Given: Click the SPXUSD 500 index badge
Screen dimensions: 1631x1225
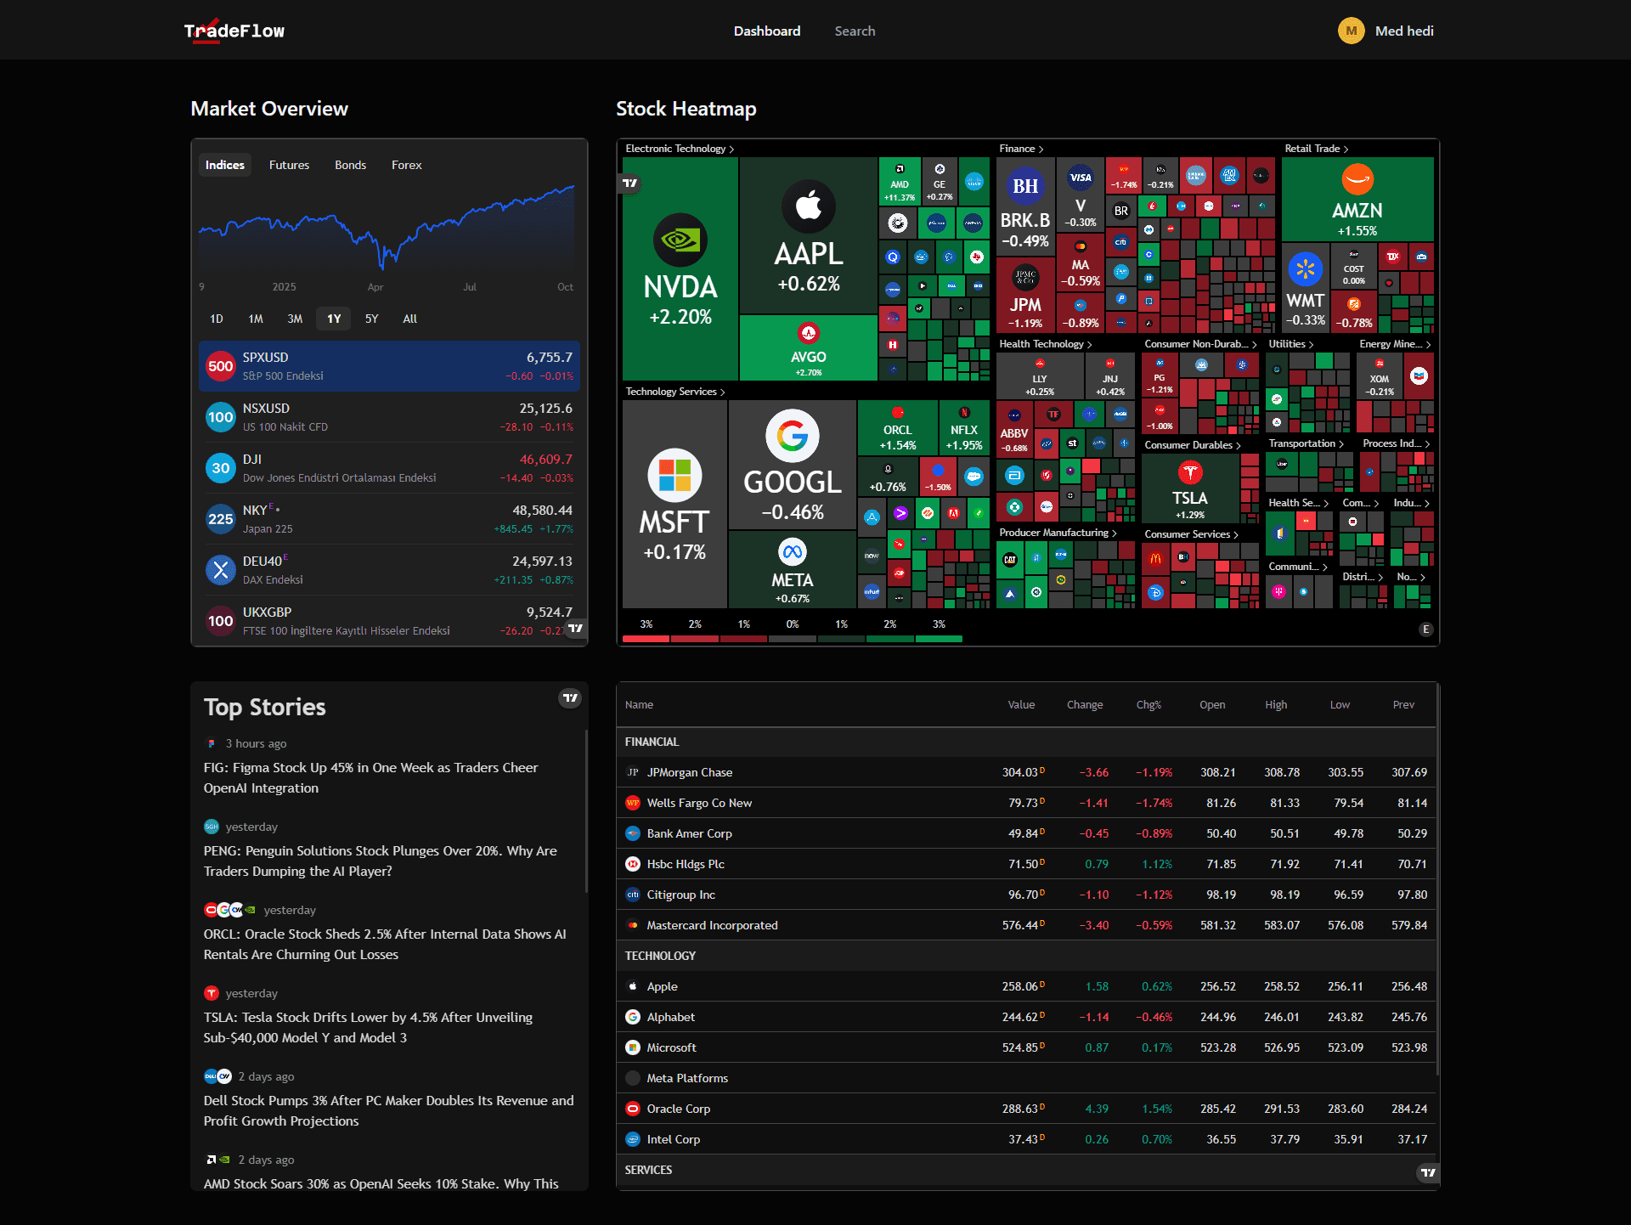Looking at the screenshot, I should pos(221,366).
